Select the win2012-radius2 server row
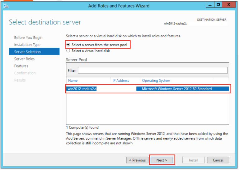Image resolution: width=239 pixels, height=170 pixels. (148, 89)
